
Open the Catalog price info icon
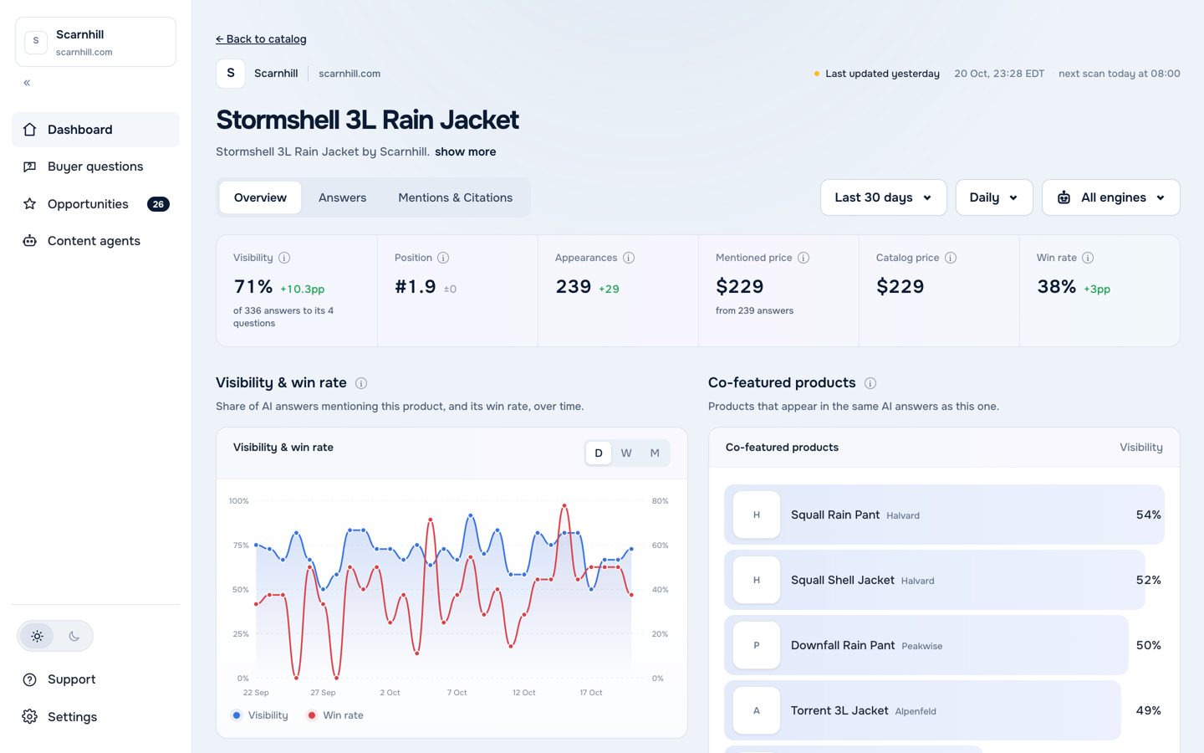pos(951,258)
